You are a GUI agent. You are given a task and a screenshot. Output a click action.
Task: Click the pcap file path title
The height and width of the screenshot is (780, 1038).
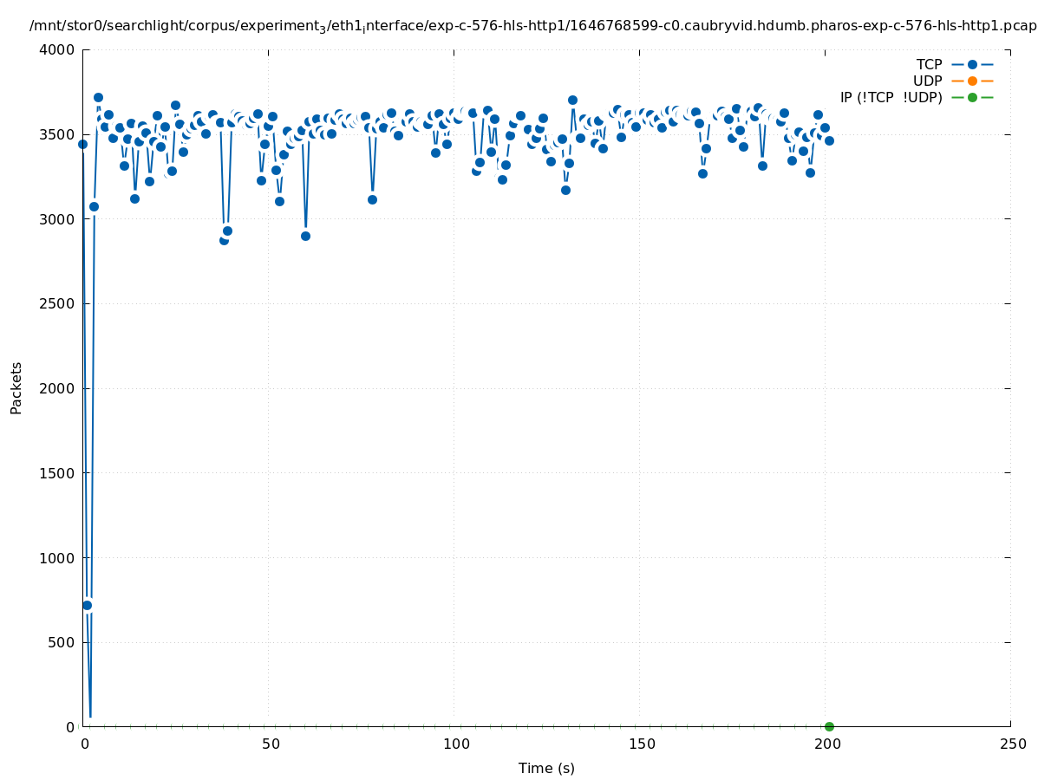[x=532, y=26]
